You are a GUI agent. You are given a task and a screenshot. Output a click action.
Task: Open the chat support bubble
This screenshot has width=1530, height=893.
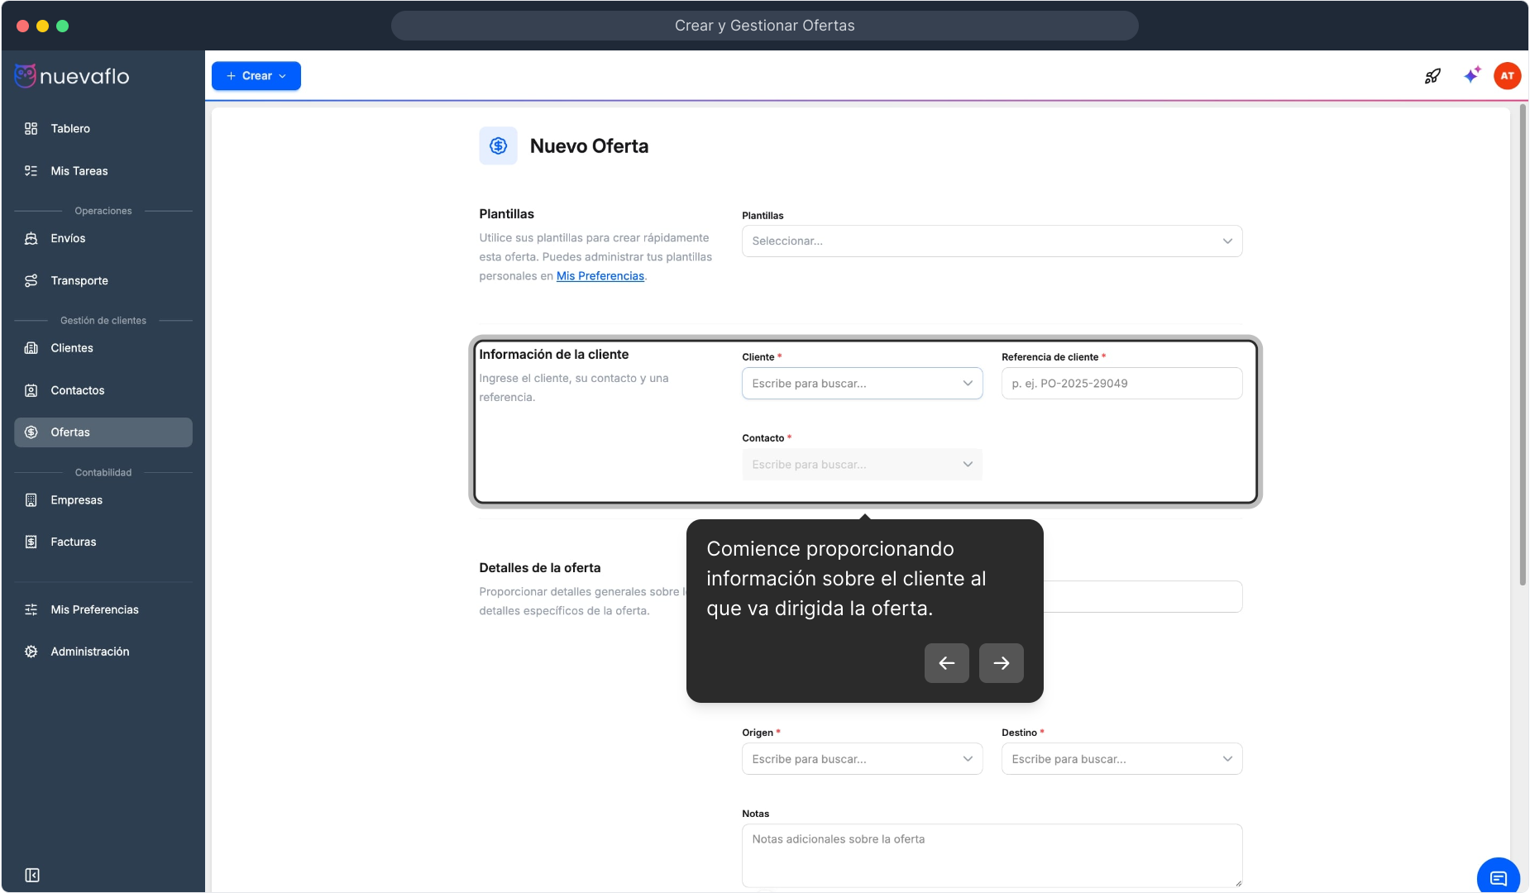click(x=1498, y=877)
